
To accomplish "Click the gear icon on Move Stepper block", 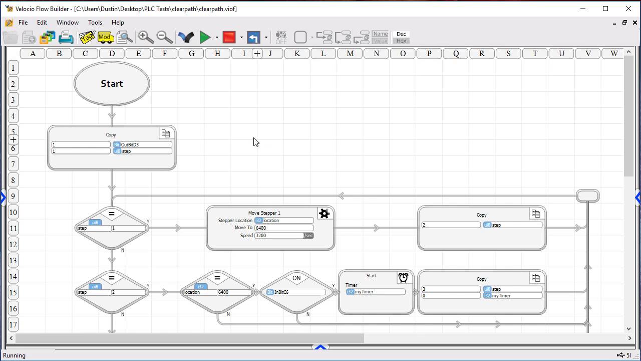I will pyautogui.click(x=324, y=214).
